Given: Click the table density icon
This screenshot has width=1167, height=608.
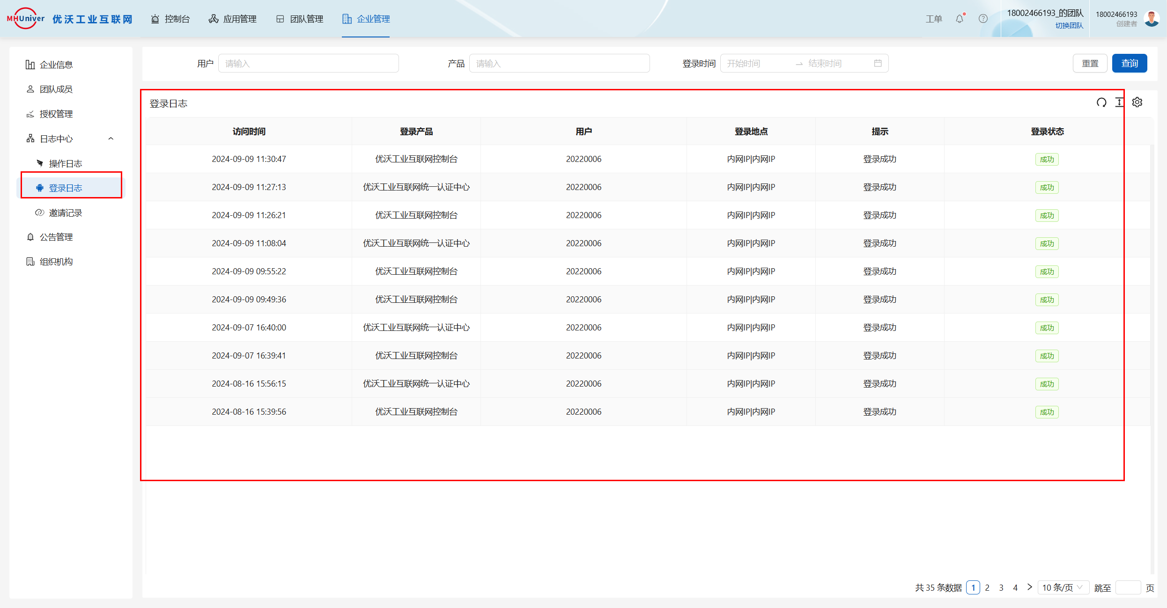Looking at the screenshot, I should coord(1119,103).
